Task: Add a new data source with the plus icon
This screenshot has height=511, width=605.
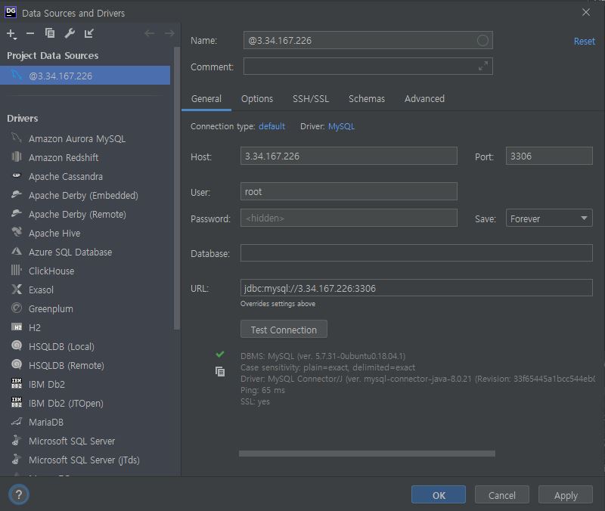Action: (x=11, y=33)
